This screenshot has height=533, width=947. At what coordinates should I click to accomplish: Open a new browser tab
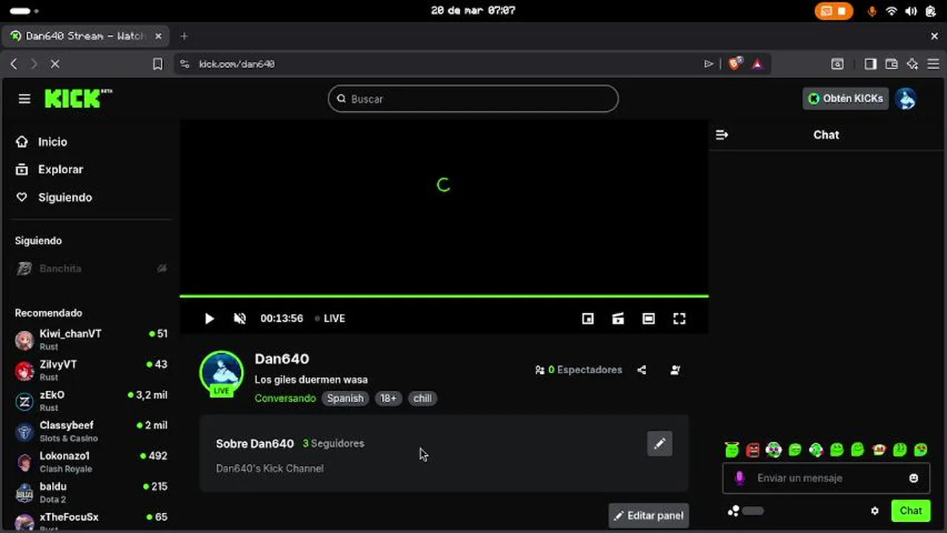click(184, 36)
